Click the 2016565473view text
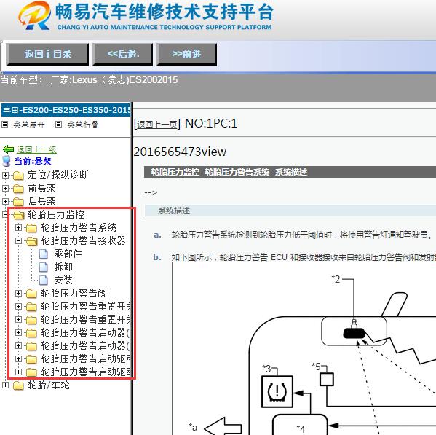This screenshot has height=435, width=436. pyautogui.click(x=180, y=152)
